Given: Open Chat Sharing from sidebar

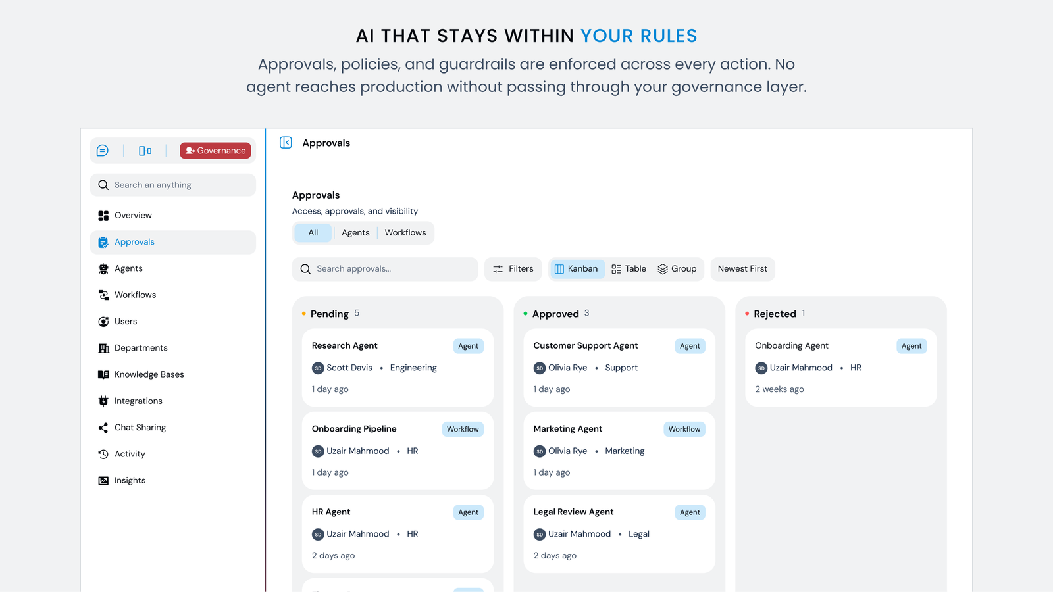Looking at the screenshot, I should 140,428.
